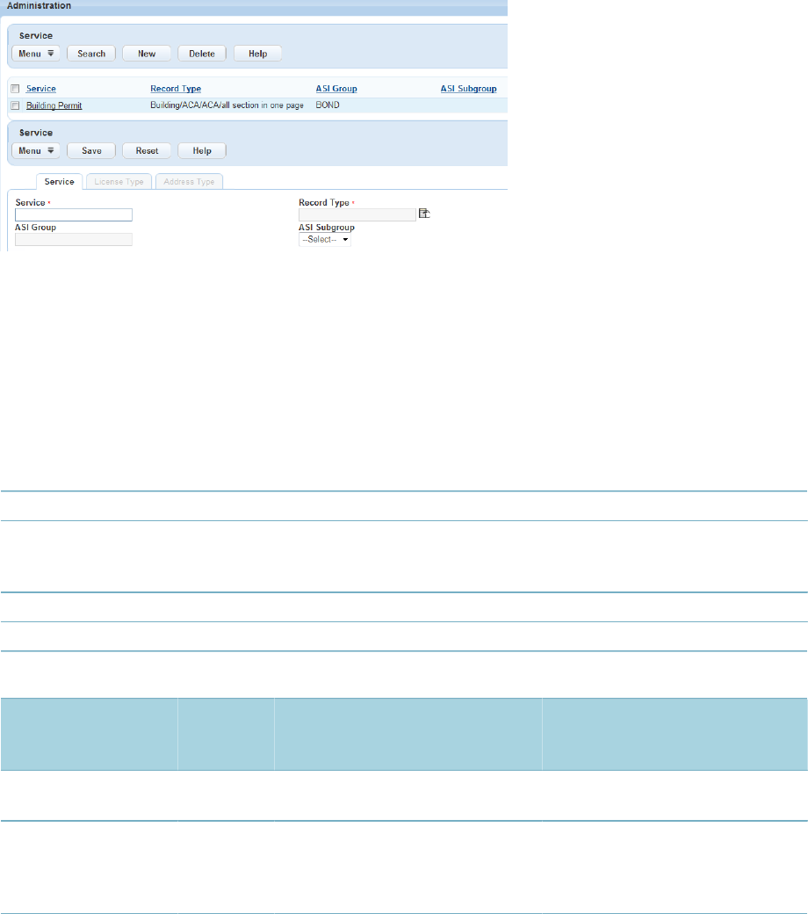This screenshot has height=914, width=808.
Task: Open the Building Permit service link
Action: click(x=54, y=105)
